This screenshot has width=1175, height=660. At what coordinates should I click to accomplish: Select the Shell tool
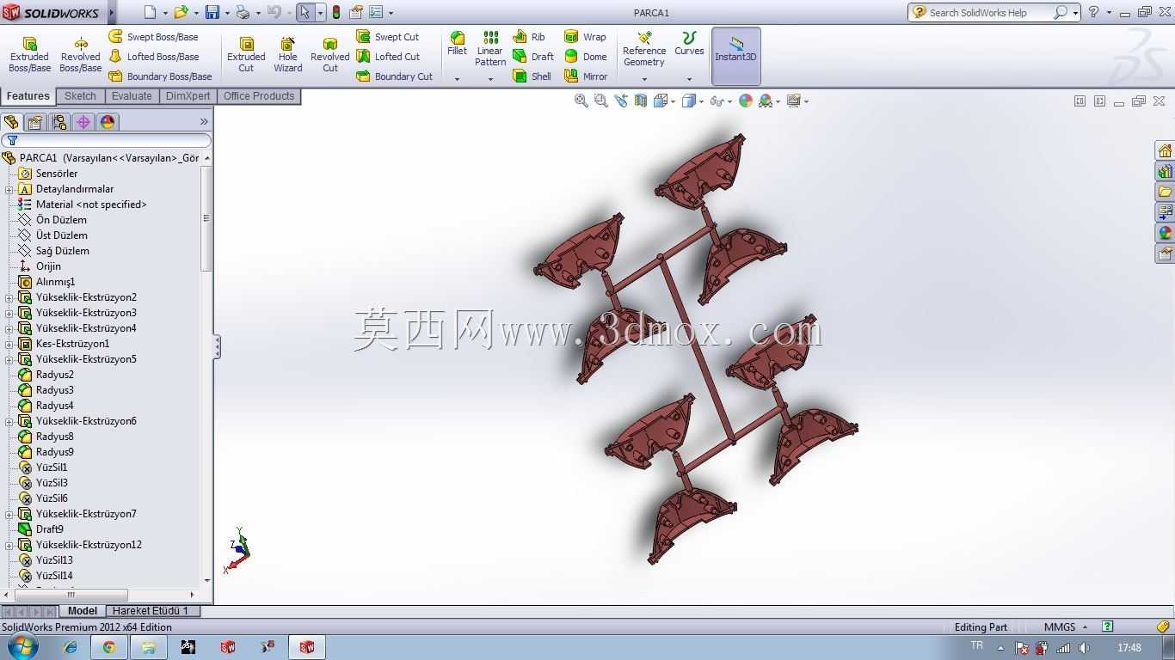pos(532,76)
